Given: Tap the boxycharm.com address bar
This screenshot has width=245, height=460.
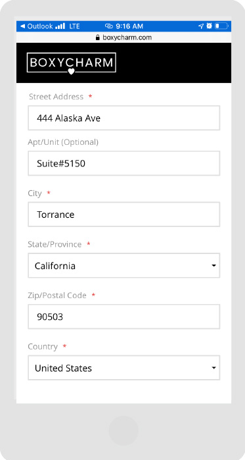Looking at the screenshot, I should [x=123, y=38].
